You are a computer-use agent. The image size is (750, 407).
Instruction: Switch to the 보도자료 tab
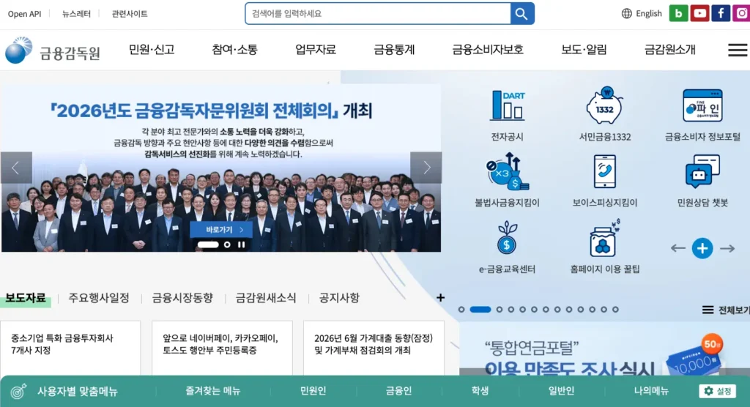pyautogui.click(x=26, y=298)
